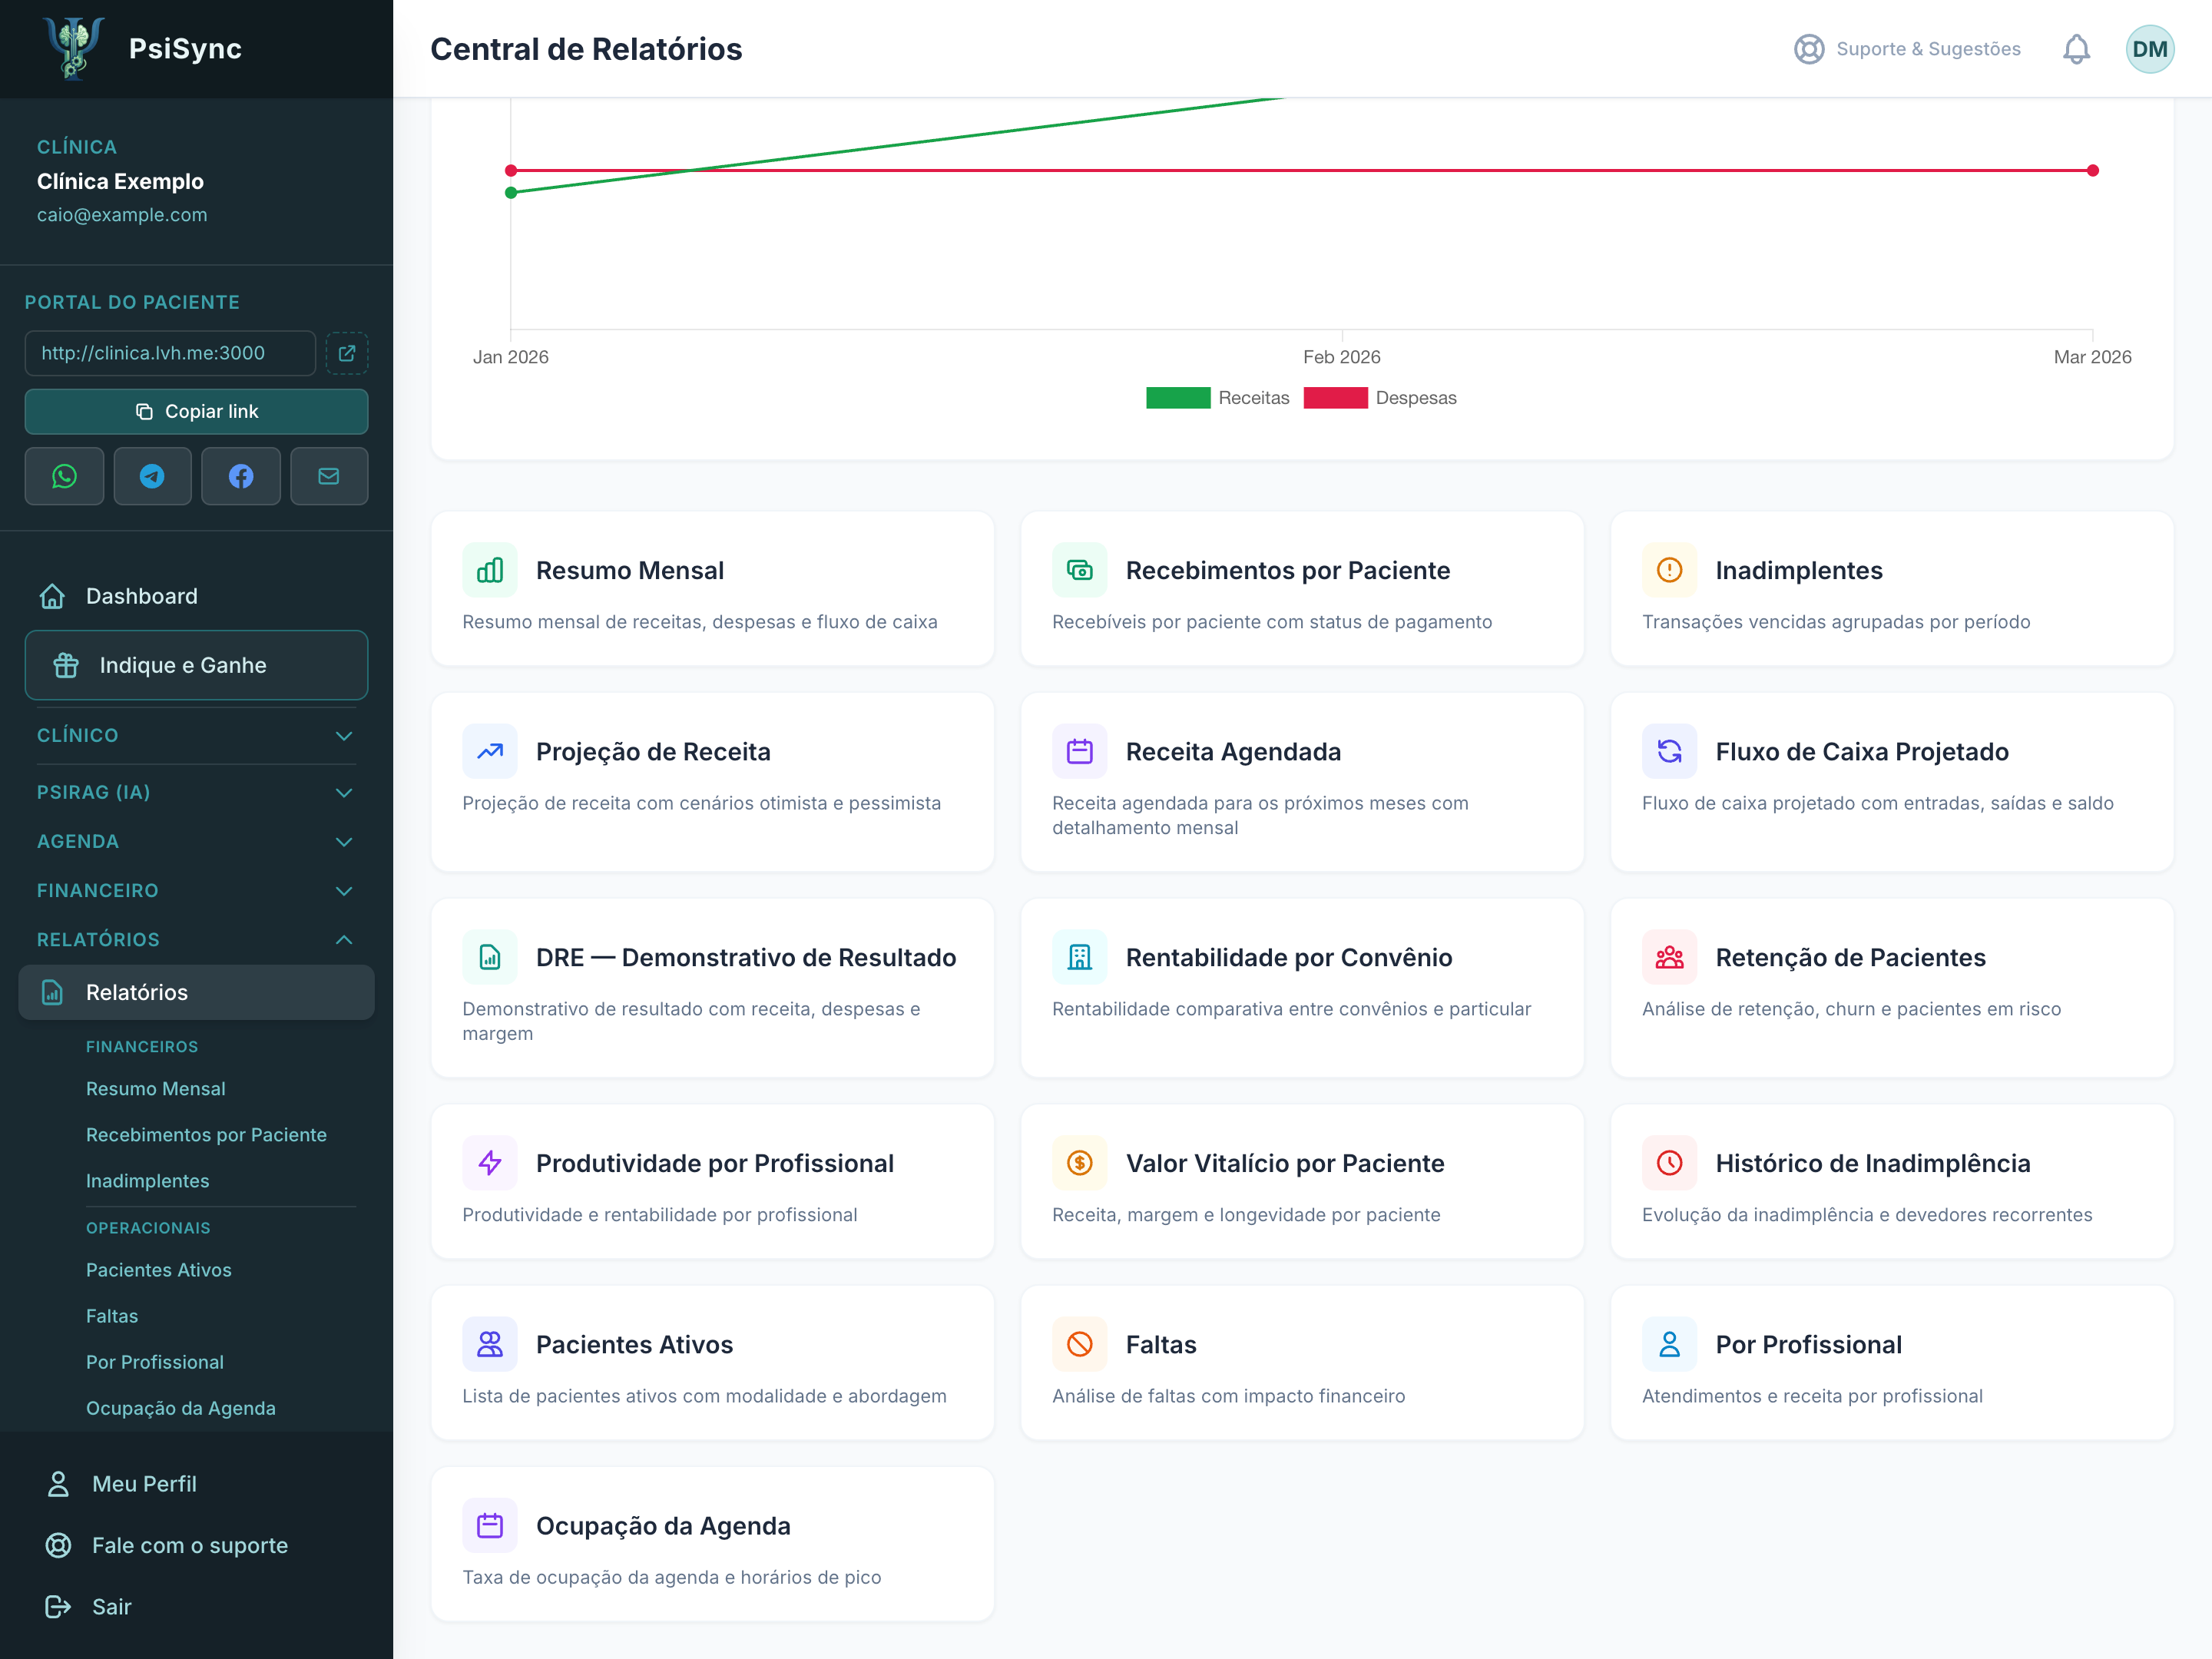The image size is (2212, 1659).
Task: Open the DRE — Demonstrativo de Resultado title
Action: (746, 957)
